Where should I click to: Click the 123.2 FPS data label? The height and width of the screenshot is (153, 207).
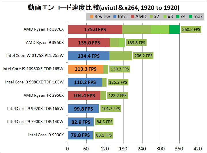point(117,96)
